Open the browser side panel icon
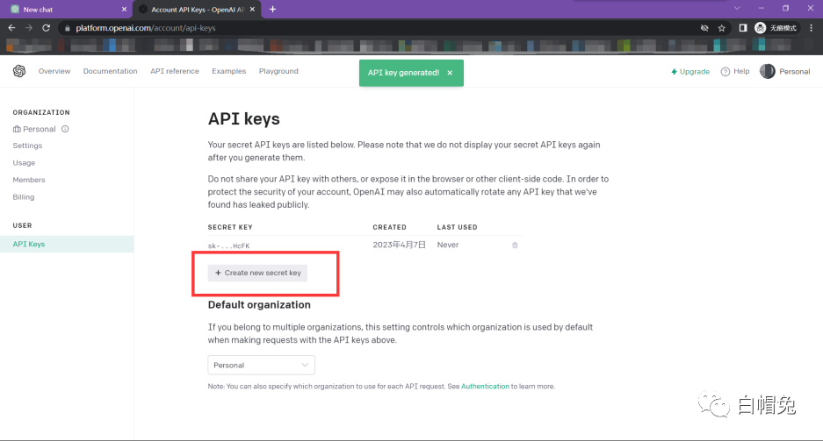This screenshot has height=441, width=823. tap(743, 28)
